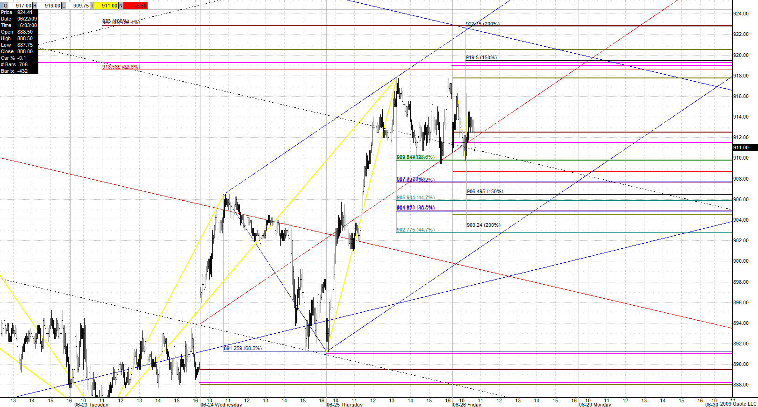Click the Time 16:03:00 row in the data box

click(19, 25)
